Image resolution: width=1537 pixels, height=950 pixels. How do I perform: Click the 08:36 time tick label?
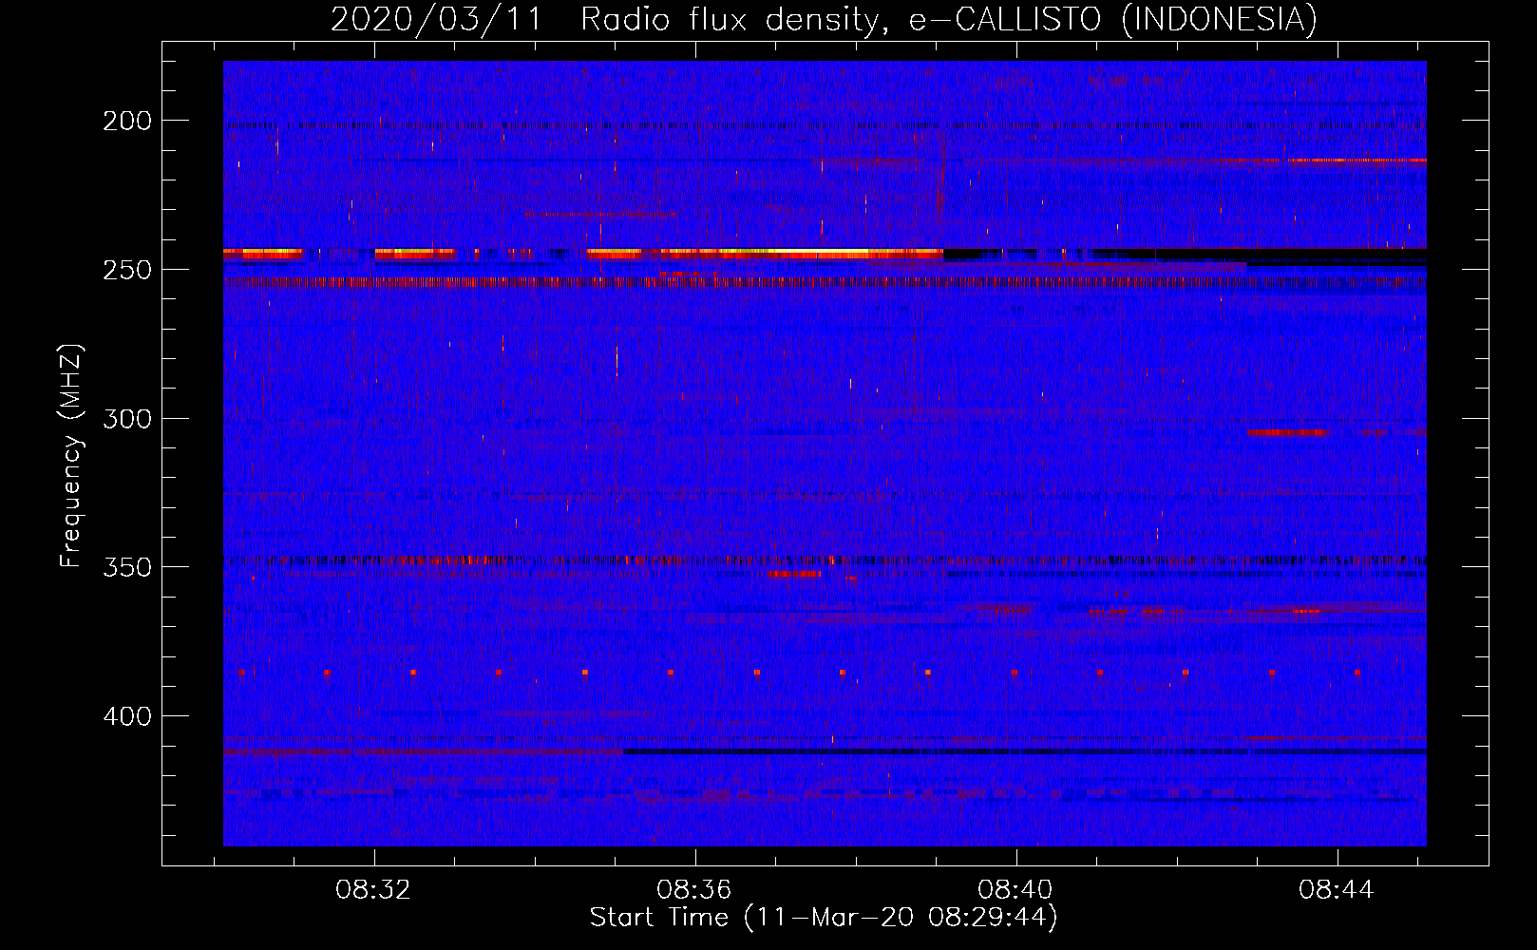[x=694, y=890]
